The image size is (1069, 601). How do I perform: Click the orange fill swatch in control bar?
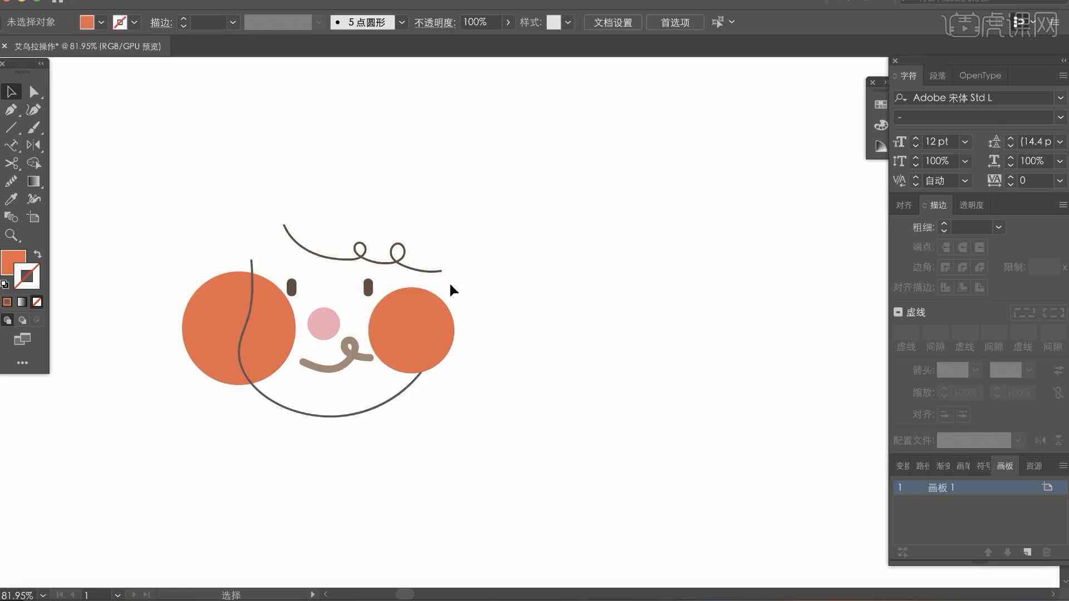[87, 22]
